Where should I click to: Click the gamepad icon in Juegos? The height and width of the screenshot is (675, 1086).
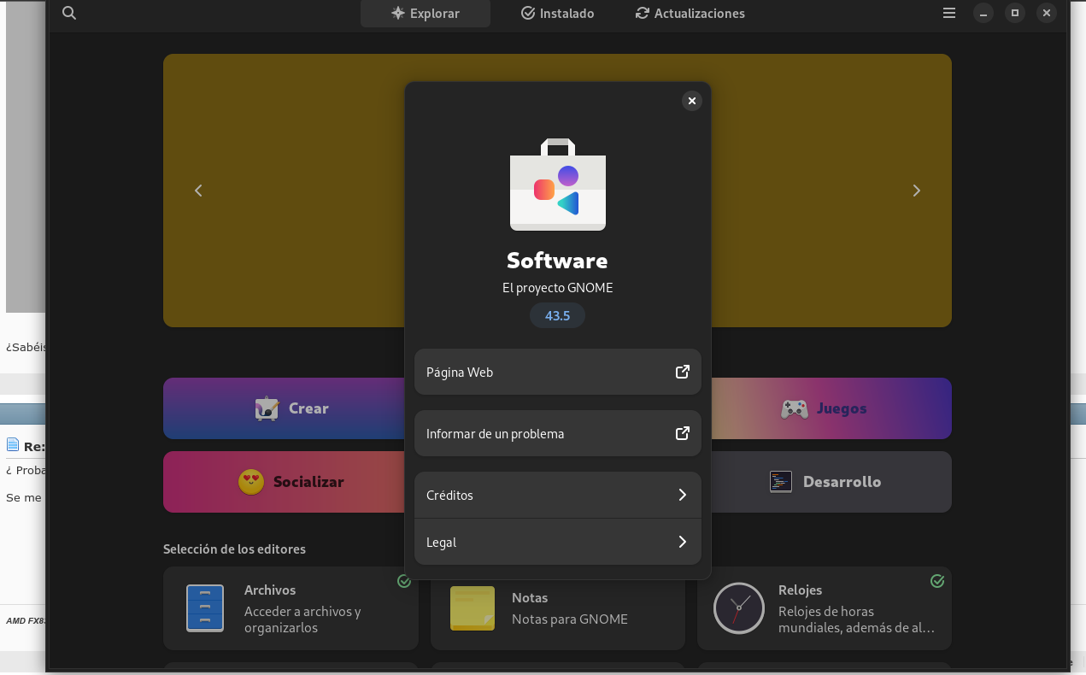[x=795, y=409]
